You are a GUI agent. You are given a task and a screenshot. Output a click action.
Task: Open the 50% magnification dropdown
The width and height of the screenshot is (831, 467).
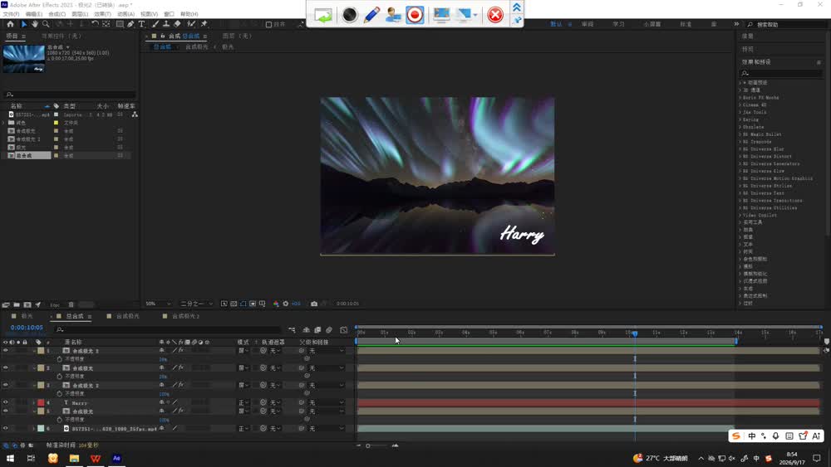pos(159,304)
